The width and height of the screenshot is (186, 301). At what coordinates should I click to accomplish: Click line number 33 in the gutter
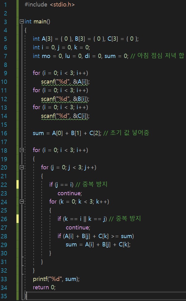click(x=4, y=279)
